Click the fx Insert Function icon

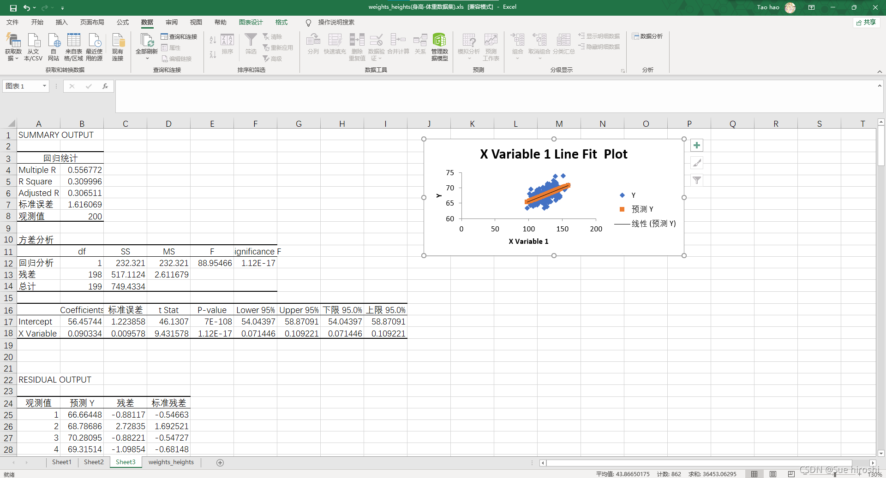point(105,86)
